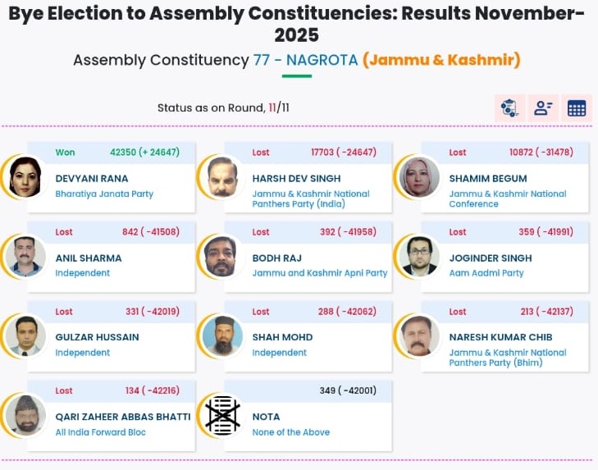598x470 pixels.
Task: Click the None of the Above label
Action: 290,432
